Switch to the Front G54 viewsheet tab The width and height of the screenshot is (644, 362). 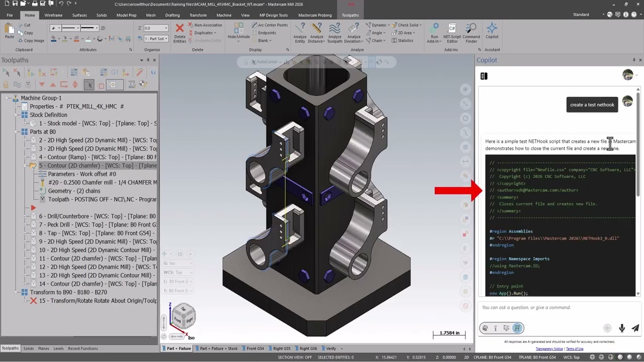[x=255, y=348]
